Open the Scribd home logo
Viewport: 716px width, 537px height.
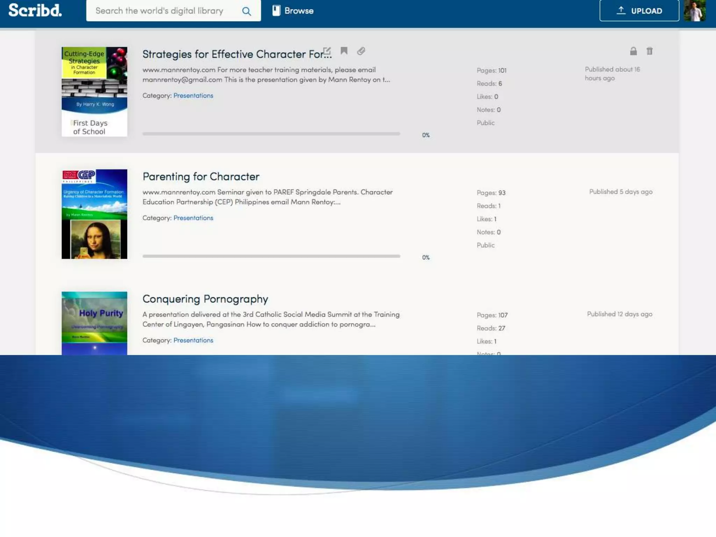coord(35,10)
